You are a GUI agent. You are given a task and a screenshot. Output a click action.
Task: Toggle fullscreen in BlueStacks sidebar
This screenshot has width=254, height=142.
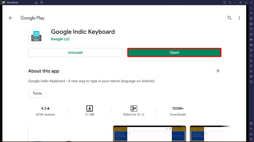[251, 8]
